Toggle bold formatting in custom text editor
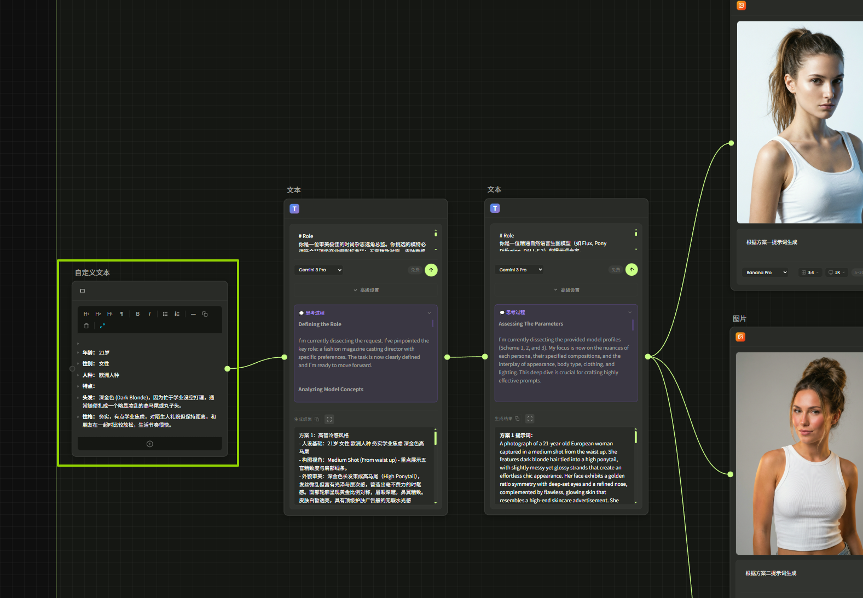863x598 pixels. click(137, 314)
